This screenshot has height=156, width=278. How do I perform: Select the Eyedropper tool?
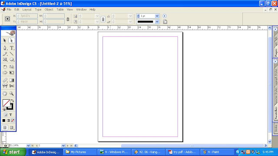click(5, 80)
